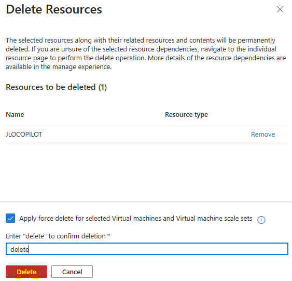Click the Apply force delete label text
Image resolution: width=292 pixels, height=281 pixels.
pyautogui.click(x=135, y=219)
